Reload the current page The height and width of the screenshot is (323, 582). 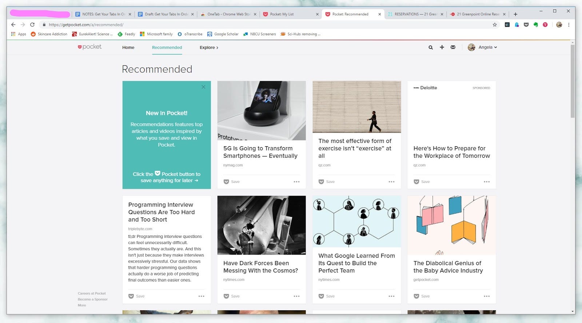pos(32,25)
